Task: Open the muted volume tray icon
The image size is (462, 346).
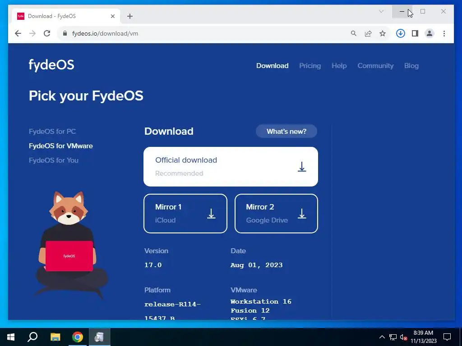Action: click(x=403, y=337)
